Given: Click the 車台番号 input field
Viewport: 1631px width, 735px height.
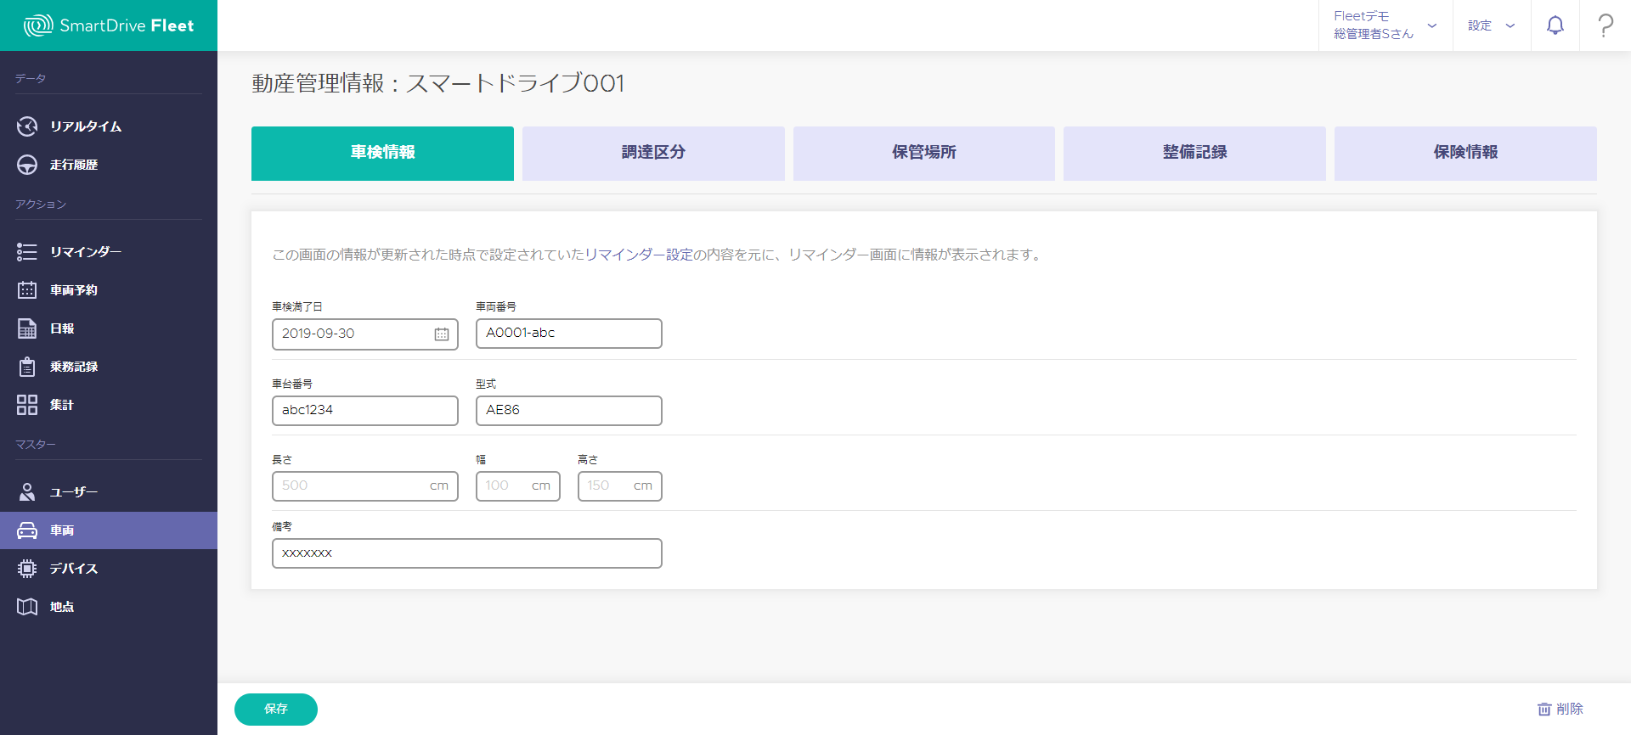Looking at the screenshot, I should [365, 411].
